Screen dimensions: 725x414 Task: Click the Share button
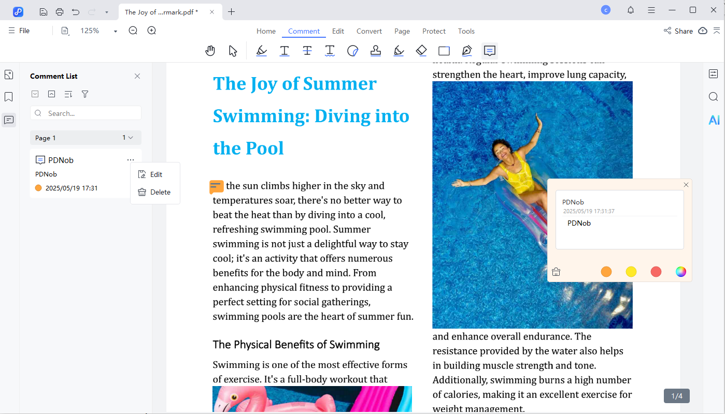point(678,31)
